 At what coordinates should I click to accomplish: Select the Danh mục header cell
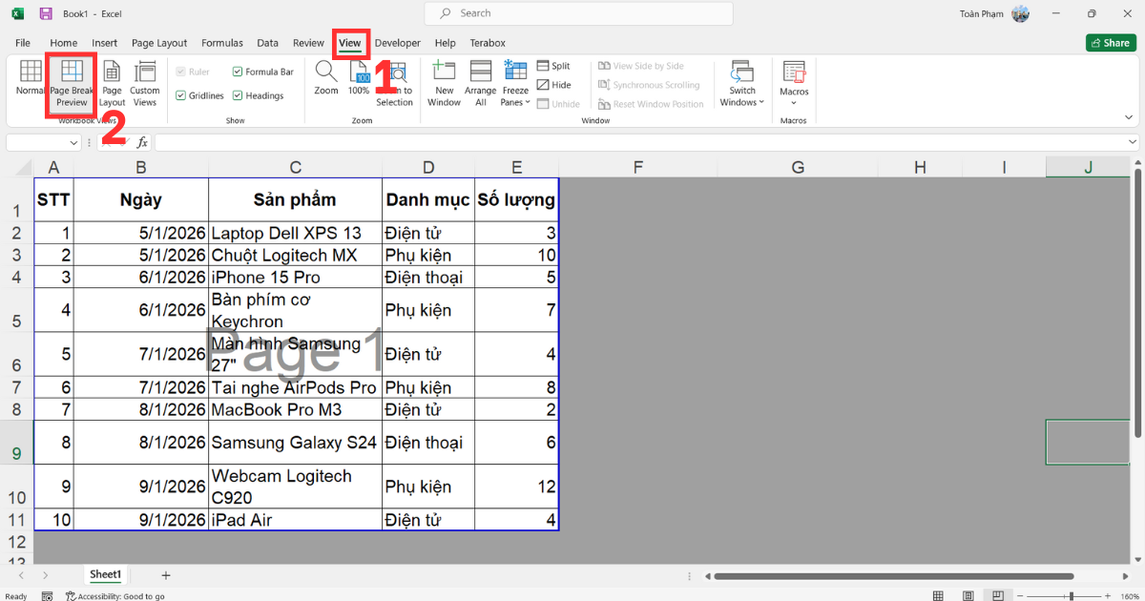pyautogui.click(x=428, y=200)
